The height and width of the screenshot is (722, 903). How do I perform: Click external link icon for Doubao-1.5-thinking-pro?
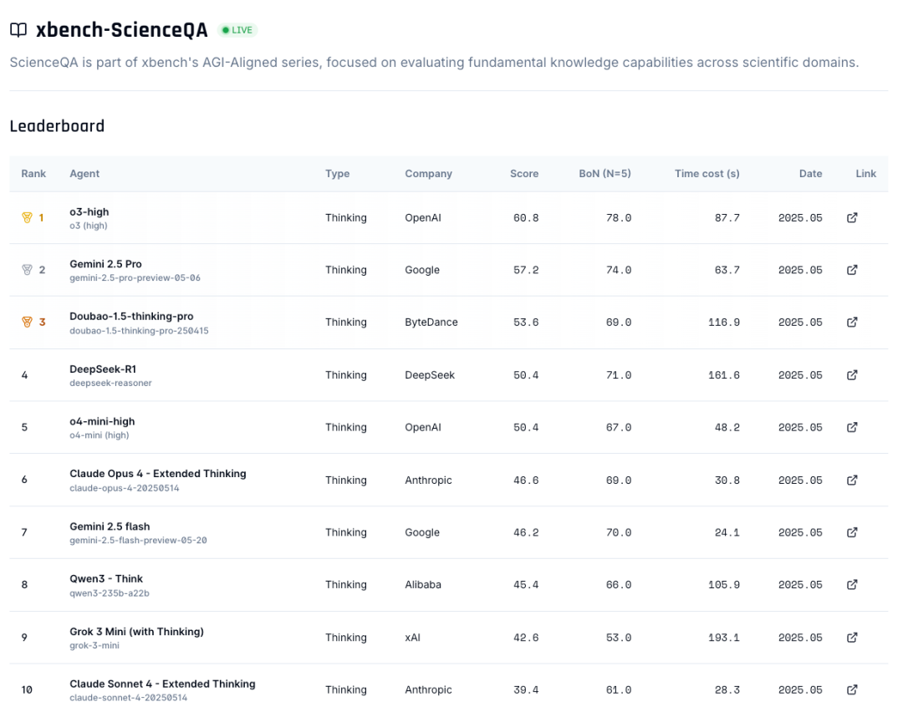[852, 323]
